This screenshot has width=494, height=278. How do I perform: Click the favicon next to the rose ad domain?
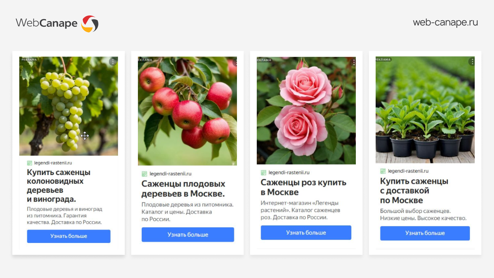coord(263,172)
